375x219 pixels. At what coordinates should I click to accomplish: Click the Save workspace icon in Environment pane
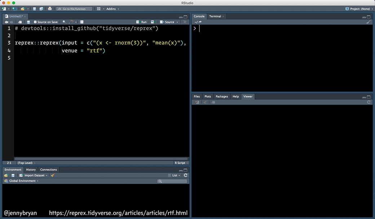point(13,175)
